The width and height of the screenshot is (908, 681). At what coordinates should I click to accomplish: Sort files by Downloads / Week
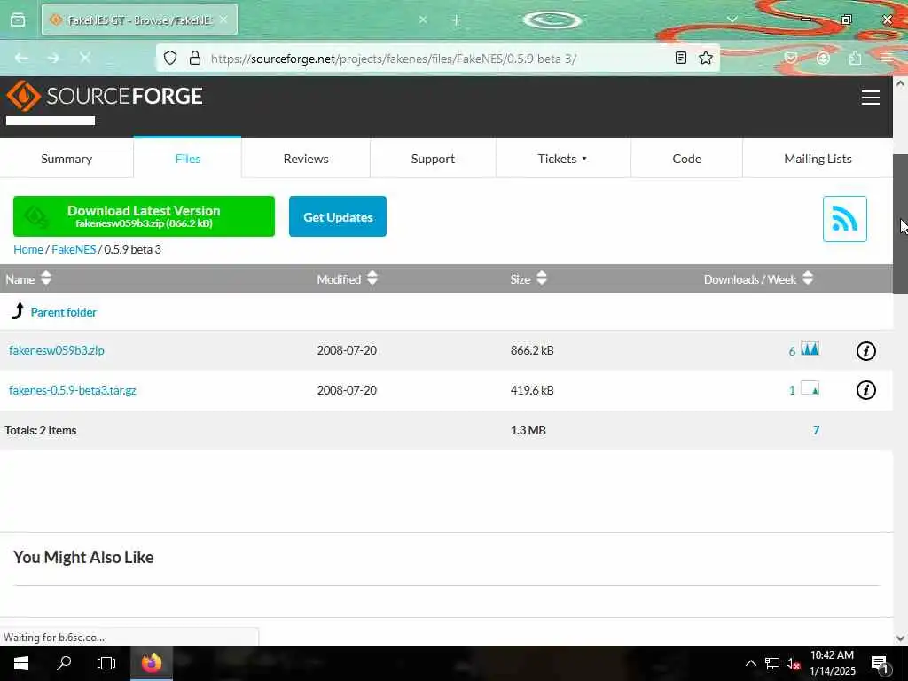point(759,279)
